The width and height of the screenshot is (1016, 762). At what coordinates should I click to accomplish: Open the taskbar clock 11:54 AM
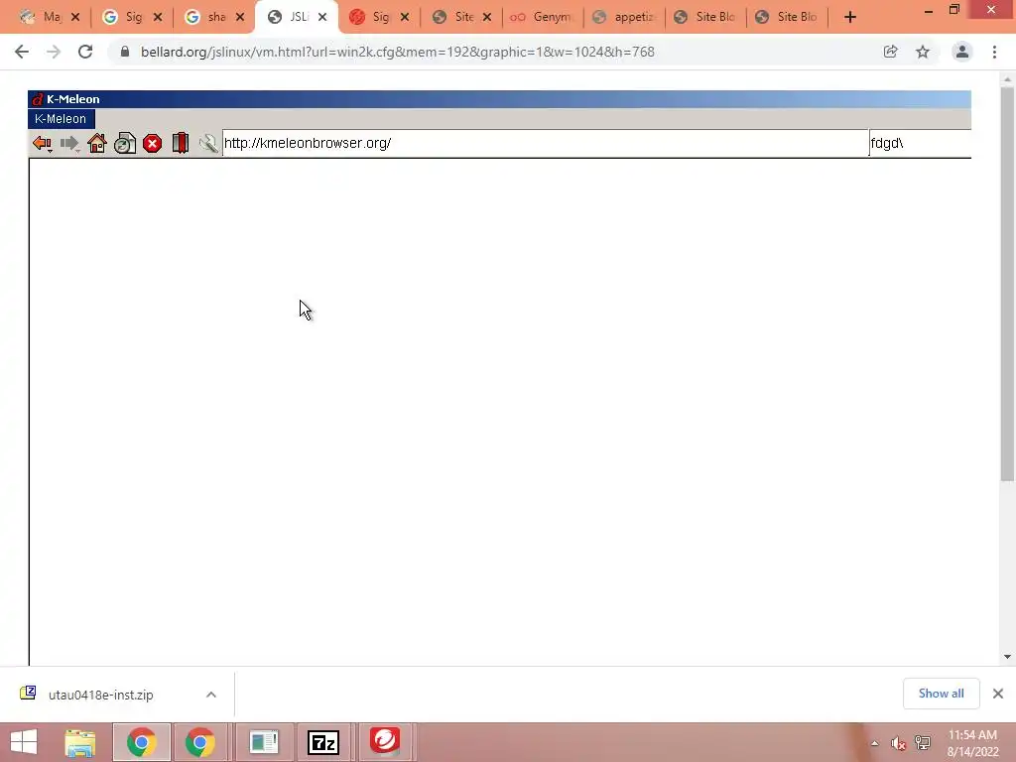pos(972,743)
